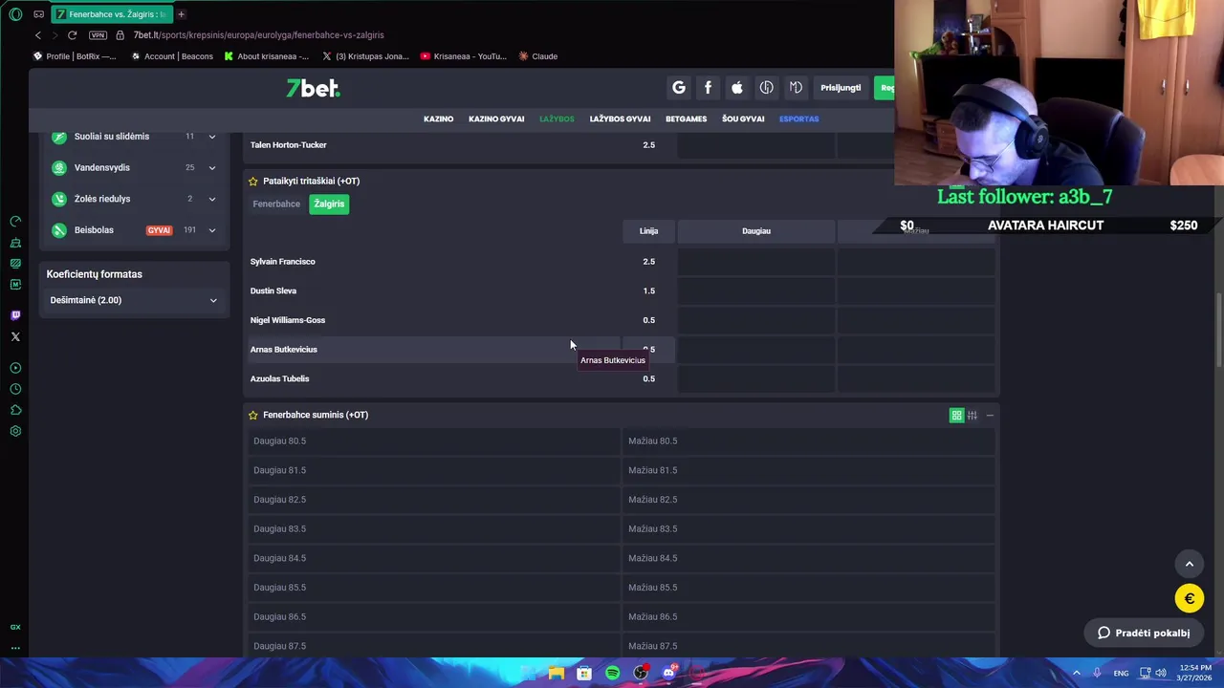
Task: Open X in the Opera sidebar
Action: click(15, 336)
